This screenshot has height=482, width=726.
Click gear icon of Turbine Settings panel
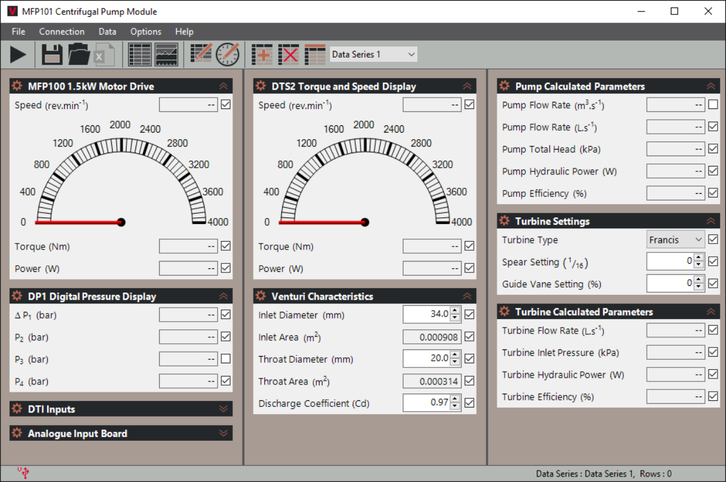coord(505,221)
